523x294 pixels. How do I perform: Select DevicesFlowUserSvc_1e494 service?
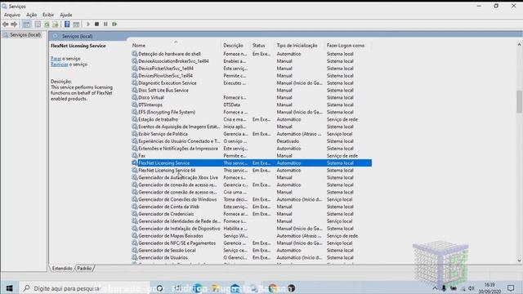tap(252, 76)
